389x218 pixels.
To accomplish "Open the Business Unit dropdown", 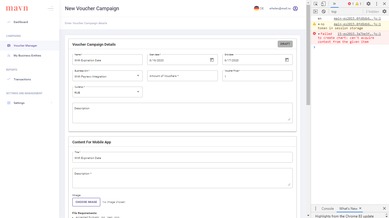I will pyautogui.click(x=139, y=76).
